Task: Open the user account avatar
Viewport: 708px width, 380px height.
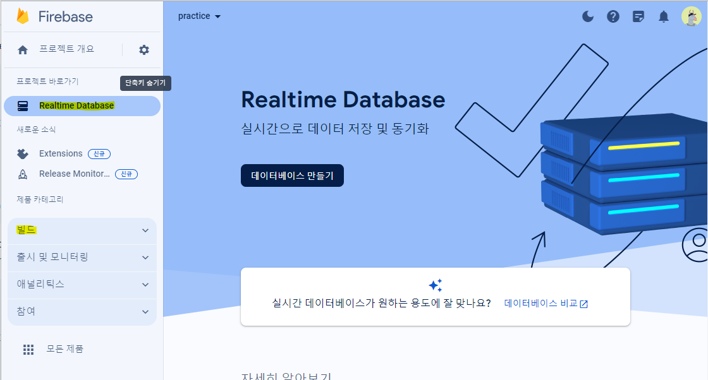Action: 692,16
